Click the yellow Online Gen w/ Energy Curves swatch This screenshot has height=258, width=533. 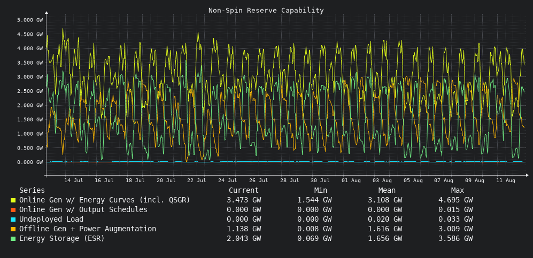coord(13,200)
